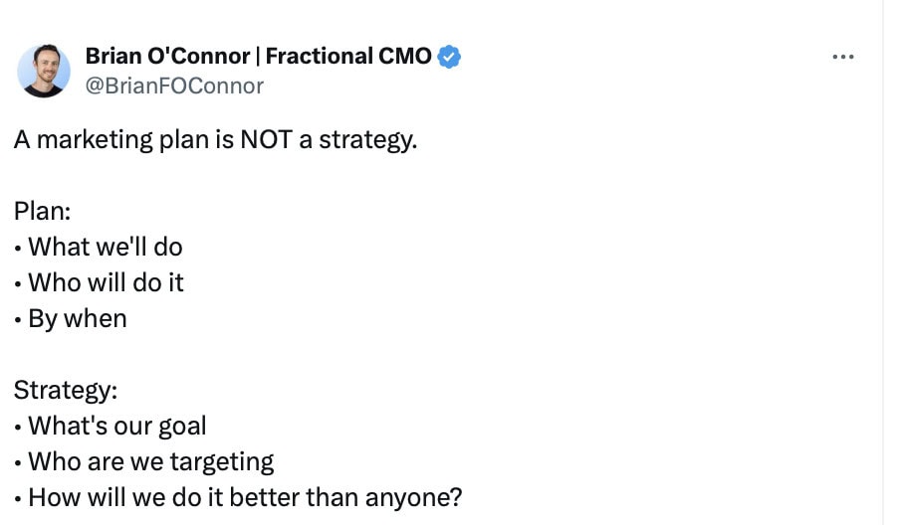Click the "Fractional CMO" part of the name
The width and height of the screenshot is (900, 525).
tap(348, 56)
